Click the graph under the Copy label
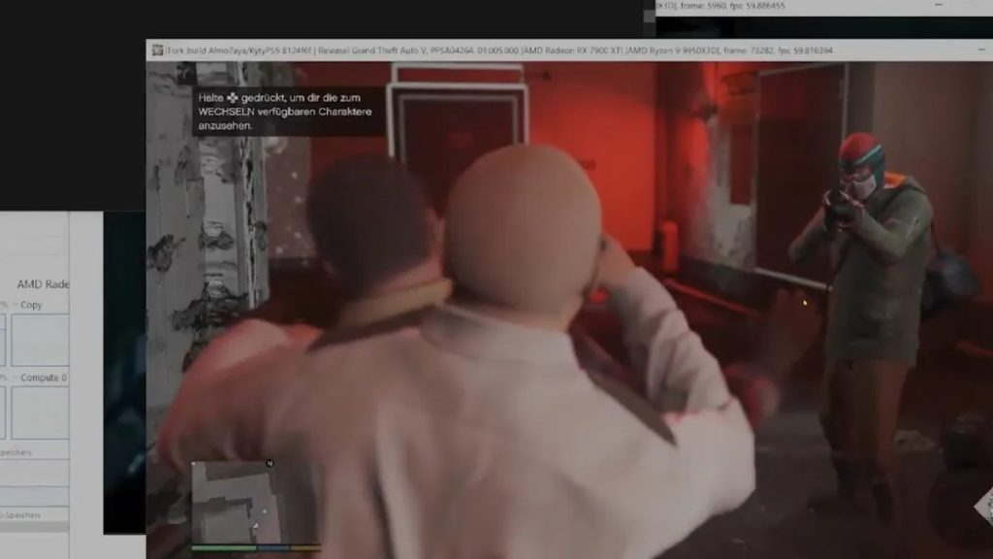The image size is (993, 559). click(x=40, y=340)
